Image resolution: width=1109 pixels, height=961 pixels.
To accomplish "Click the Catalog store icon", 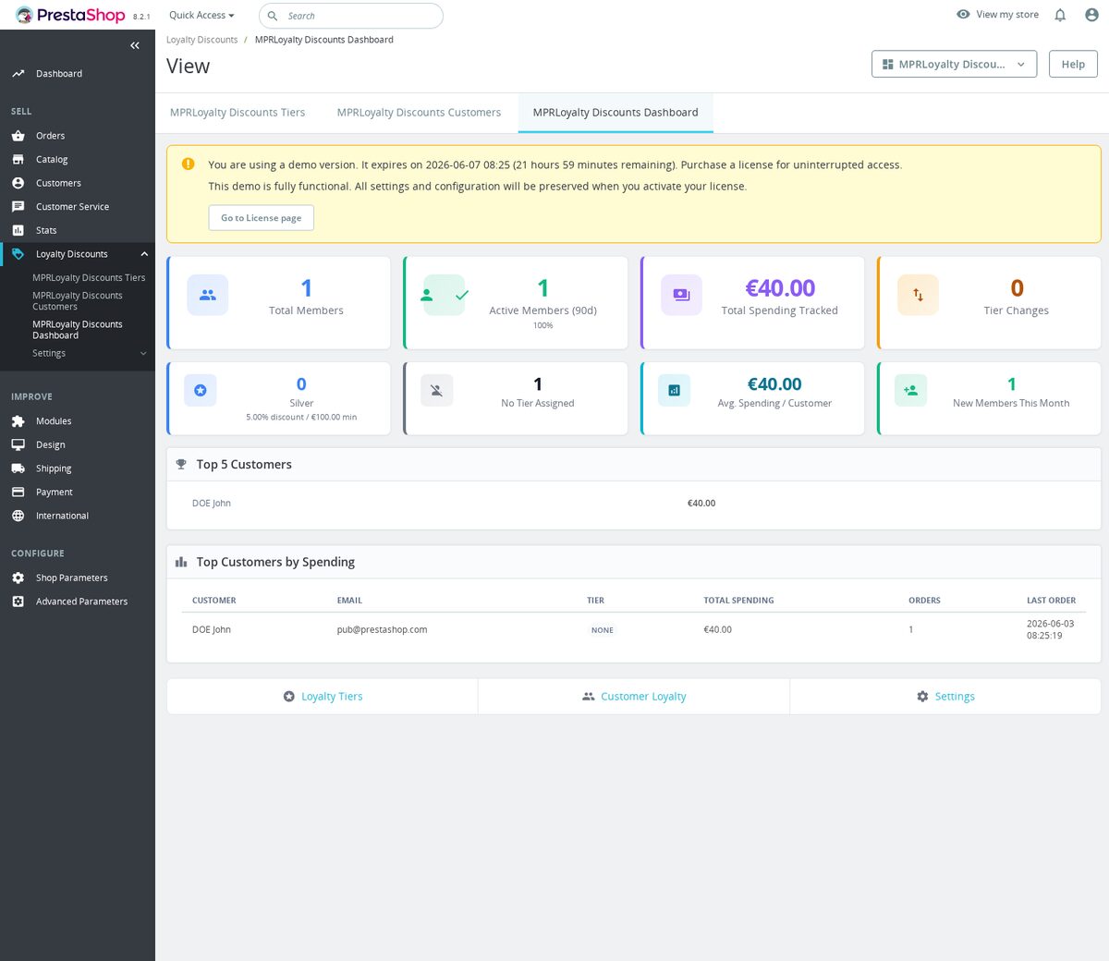I will click(x=18, y=160).
